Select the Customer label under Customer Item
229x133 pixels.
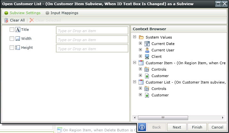[x=160, y=76]
